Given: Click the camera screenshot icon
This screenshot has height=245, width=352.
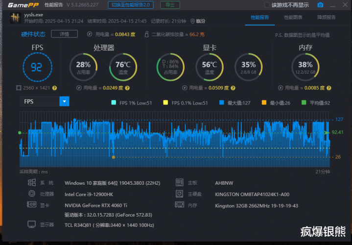Looking at the screenshot, I should [320, 5].
